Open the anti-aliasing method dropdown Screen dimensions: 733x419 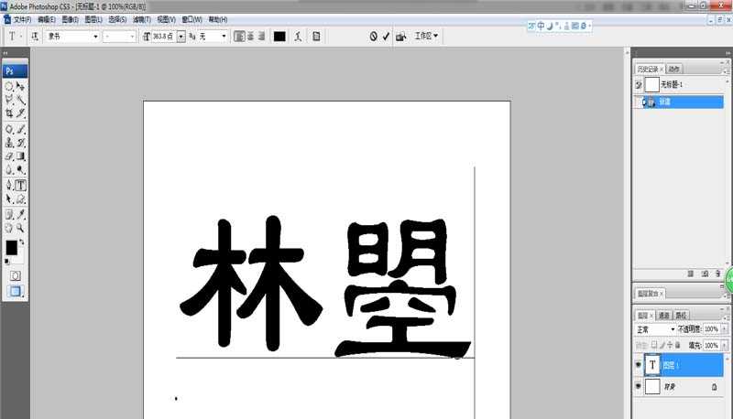[x=224, y=37]
